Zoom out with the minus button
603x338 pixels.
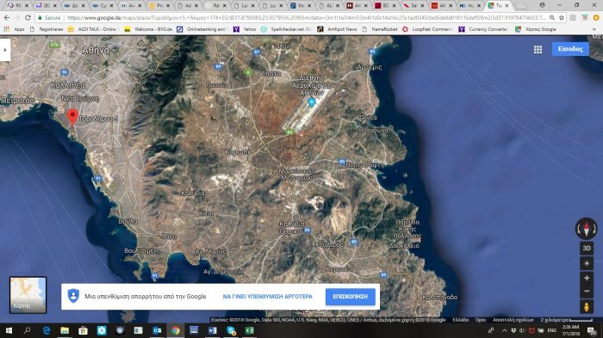587,292
